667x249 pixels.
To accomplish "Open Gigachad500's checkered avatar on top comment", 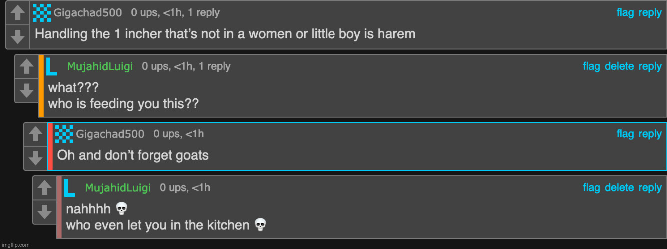I will tap(42, 13).
